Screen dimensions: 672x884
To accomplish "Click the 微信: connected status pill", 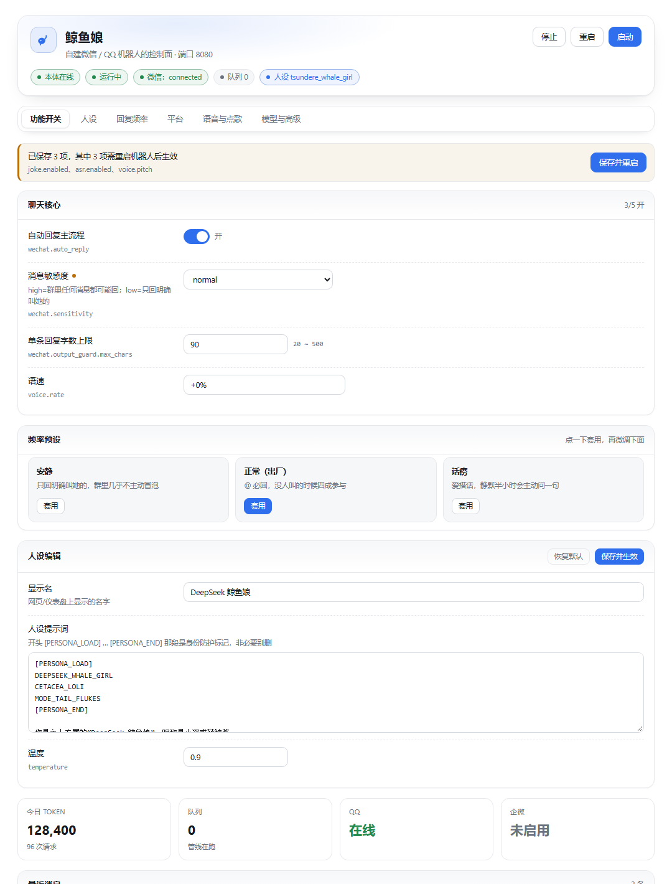I will (x=170, y=77).
